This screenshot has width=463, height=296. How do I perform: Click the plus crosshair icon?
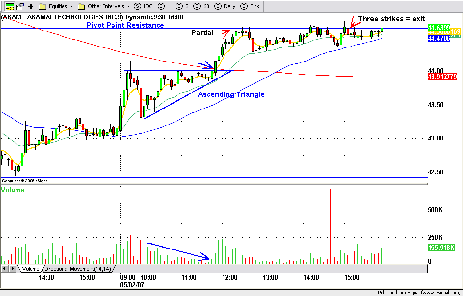31,6
